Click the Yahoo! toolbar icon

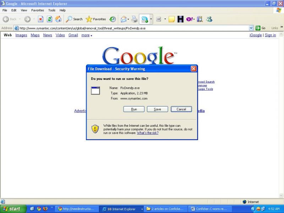189,19
